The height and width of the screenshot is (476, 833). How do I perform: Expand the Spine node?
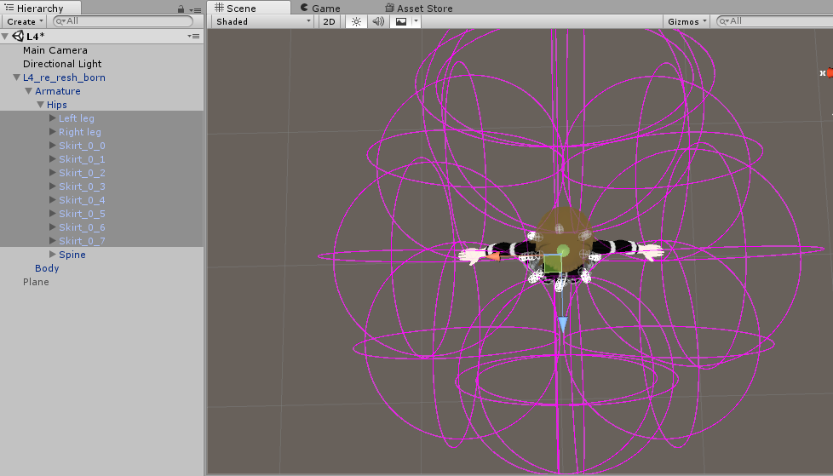(x=53, y=255)
